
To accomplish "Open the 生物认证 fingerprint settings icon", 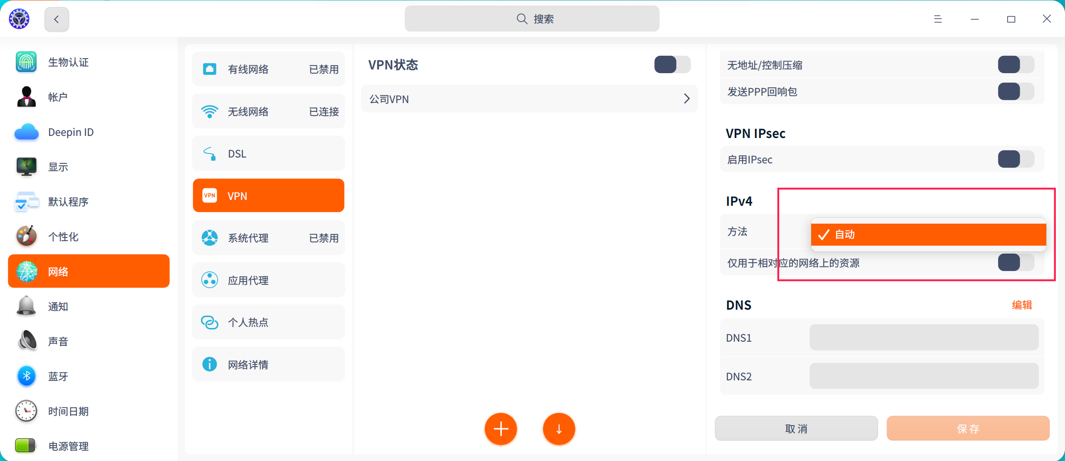I will tap(26, 62).
